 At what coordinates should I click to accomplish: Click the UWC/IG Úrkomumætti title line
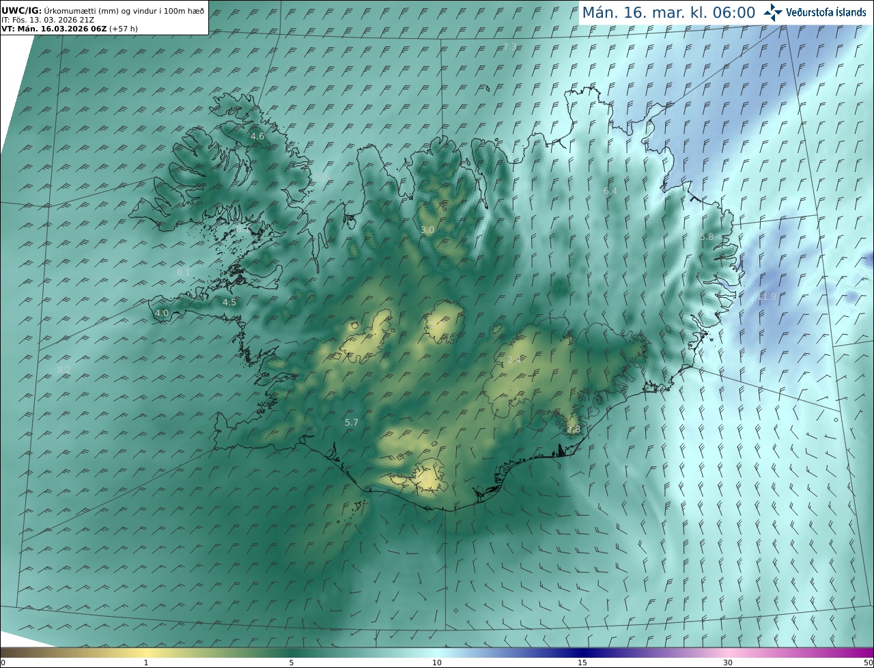(102, 10)
